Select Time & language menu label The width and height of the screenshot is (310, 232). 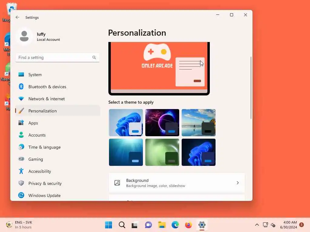click(x=45, y=147)
